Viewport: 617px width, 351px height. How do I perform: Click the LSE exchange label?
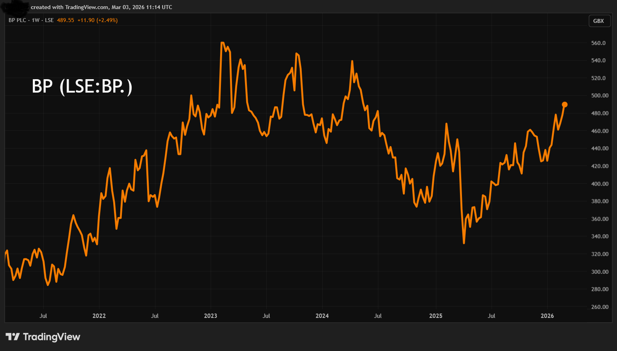pos(49,20)
